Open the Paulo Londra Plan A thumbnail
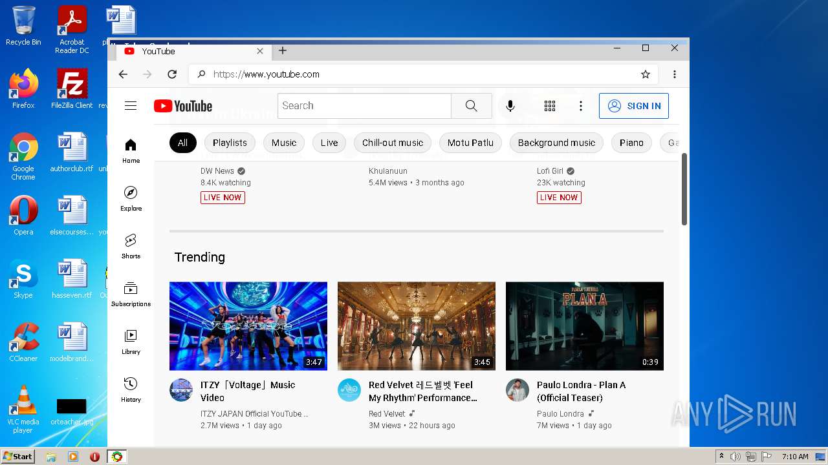828x465 pixels. (x=585, y=326)
